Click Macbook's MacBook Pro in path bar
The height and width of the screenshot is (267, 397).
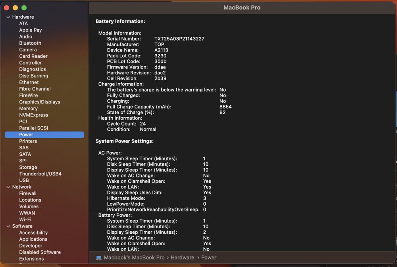pos(134,257)
